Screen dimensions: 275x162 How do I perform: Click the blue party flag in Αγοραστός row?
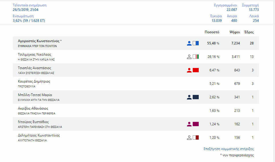coord(196,43)
